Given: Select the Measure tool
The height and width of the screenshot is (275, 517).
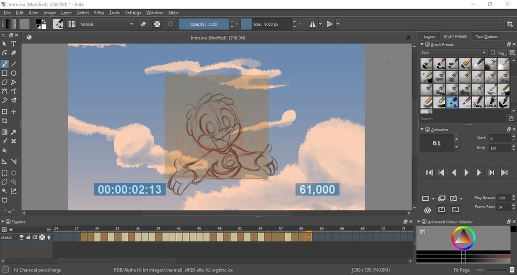Looking at the screenshot, I should 14,161.
